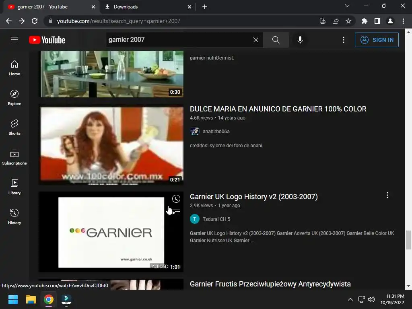The image size is (412, 309).
Task: Open the volume control in system tray
Action: tap(371, 299)
